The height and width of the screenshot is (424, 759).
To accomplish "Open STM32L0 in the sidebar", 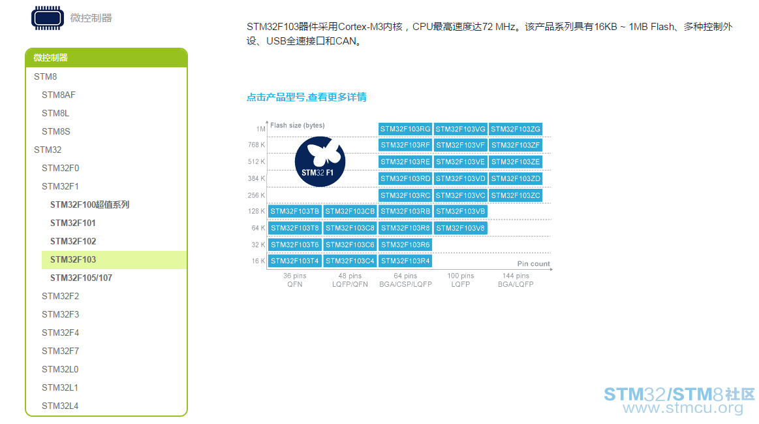I will 60,369.
